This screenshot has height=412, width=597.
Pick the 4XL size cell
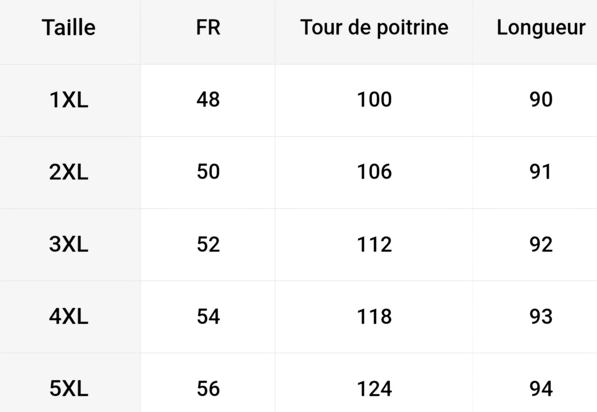(69, 316)
